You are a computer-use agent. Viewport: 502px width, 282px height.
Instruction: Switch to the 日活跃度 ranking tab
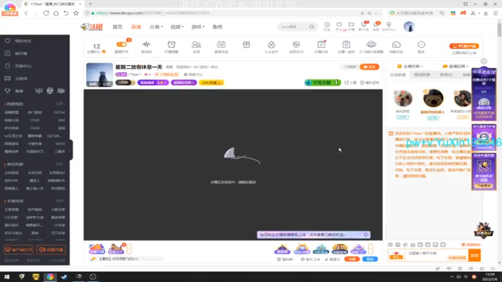click(398, 75)
